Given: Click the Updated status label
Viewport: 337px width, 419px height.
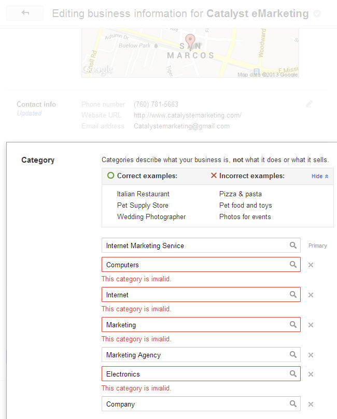Looking at the screenshot, I should coord(29,113).
